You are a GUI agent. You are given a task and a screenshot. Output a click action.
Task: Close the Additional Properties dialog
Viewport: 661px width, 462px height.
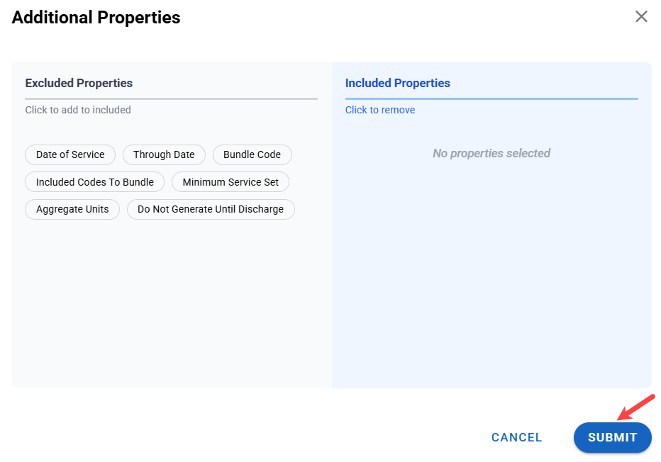coord(641,17)
